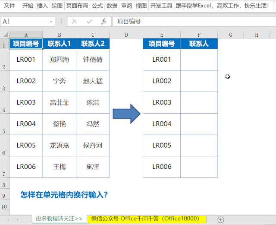Select cell containing 高菲菲

tap(60, 103)
